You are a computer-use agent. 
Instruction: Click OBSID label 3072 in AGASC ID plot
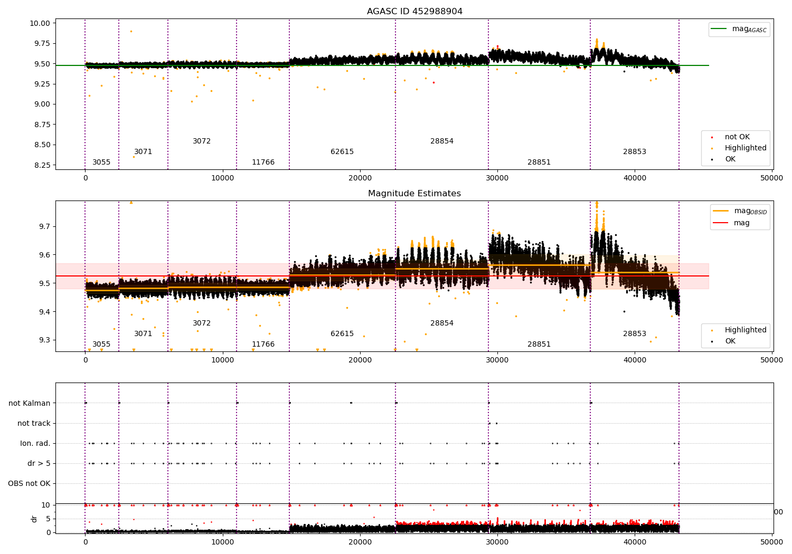(202, 141)
